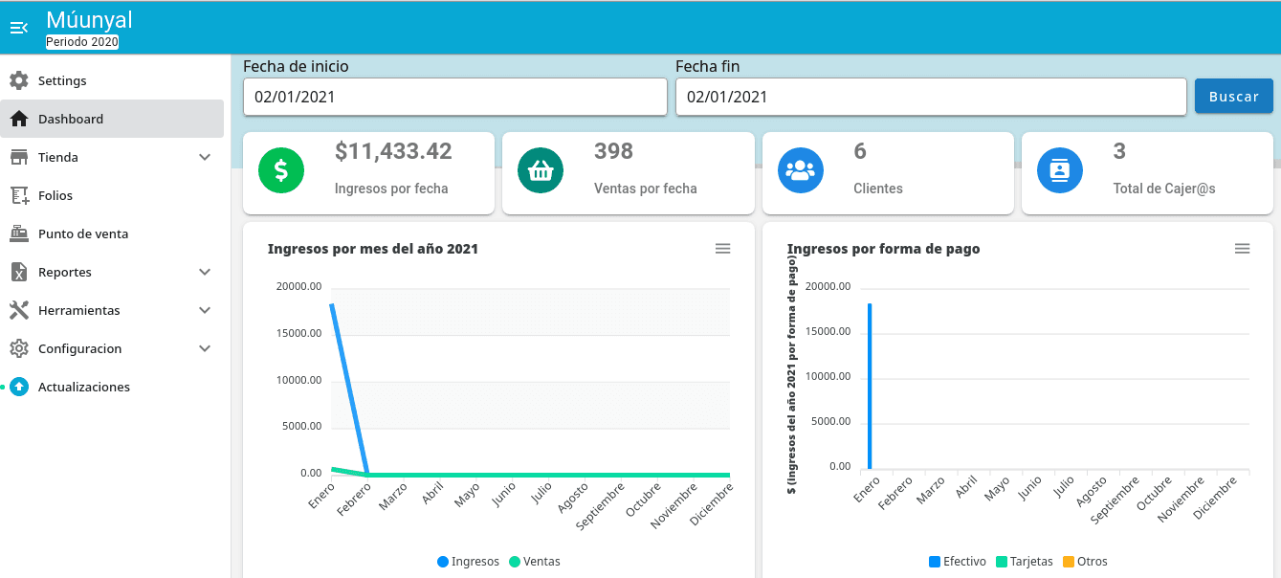The width and height of the screenshot is (1281, 578).
Task: Click the Settings gear icon
Action: (19, 80)
